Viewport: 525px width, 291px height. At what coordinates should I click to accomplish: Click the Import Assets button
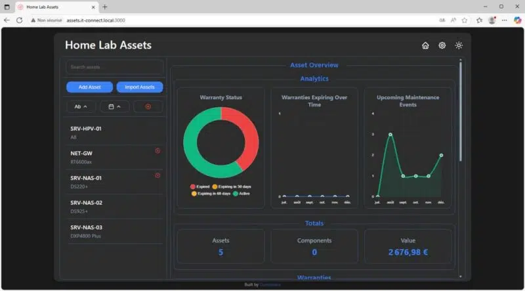point(140,87)
